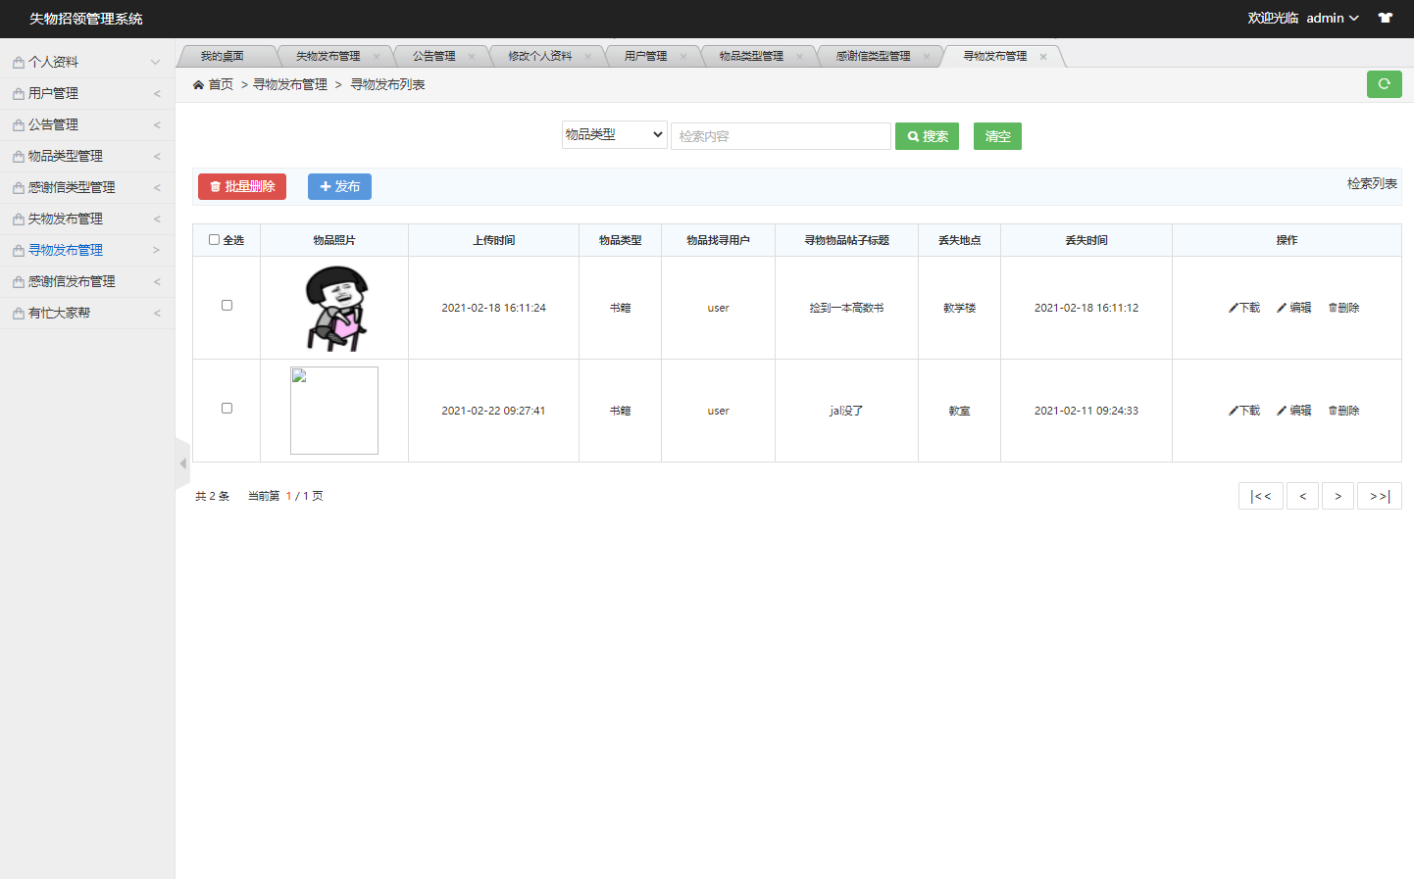
Task: Click the plus icon on the 发布 button
Action: (328, 185)
